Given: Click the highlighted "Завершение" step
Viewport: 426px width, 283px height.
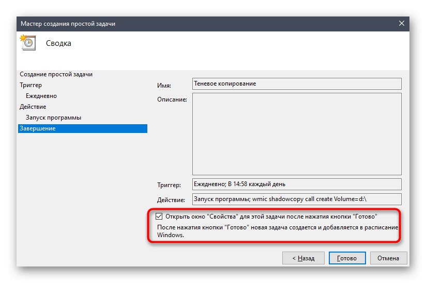Looking at the screenshot, I should click(37, 128).
